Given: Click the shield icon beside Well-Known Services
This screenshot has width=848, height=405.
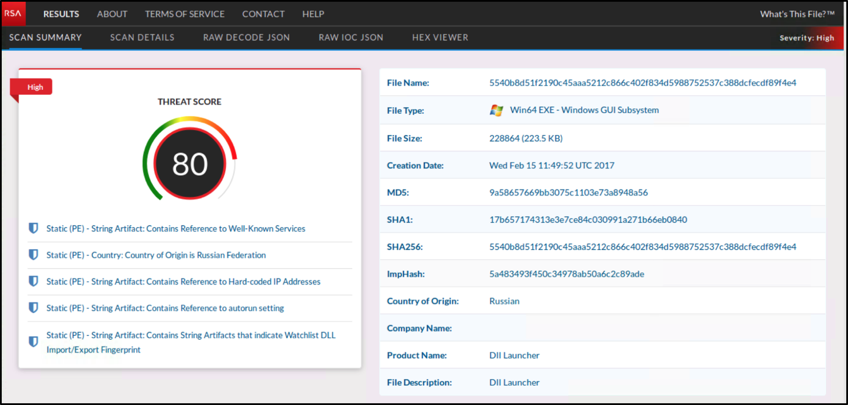Looking at the screenshot, I should (x=33, y=228).
